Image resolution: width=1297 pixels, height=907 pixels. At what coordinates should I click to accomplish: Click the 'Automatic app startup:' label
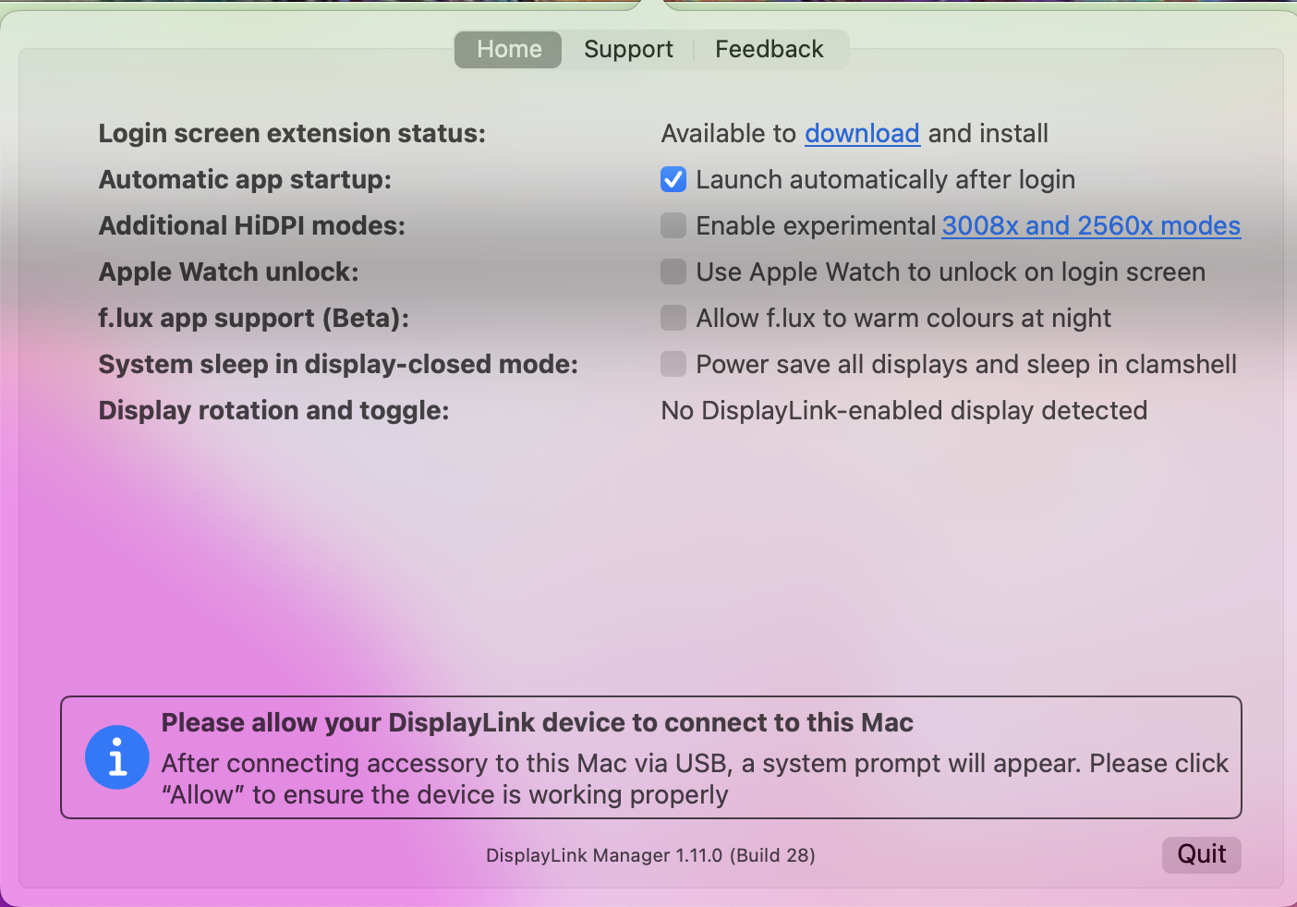[x=245, y=180]
